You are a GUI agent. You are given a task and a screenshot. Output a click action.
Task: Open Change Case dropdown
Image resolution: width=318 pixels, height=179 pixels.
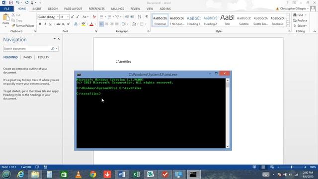(85, 17)
